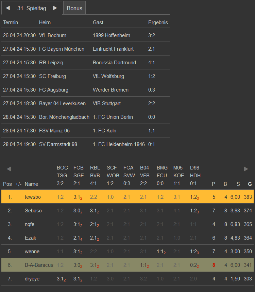Click VfL Bochum vs Hoffenheim match row
The height and width of the screenshot is (292, 255).
tap(85, 35)
